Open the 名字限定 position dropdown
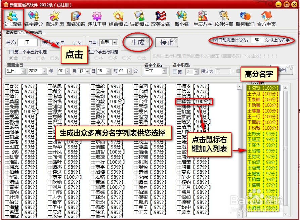 pos(197,72)
